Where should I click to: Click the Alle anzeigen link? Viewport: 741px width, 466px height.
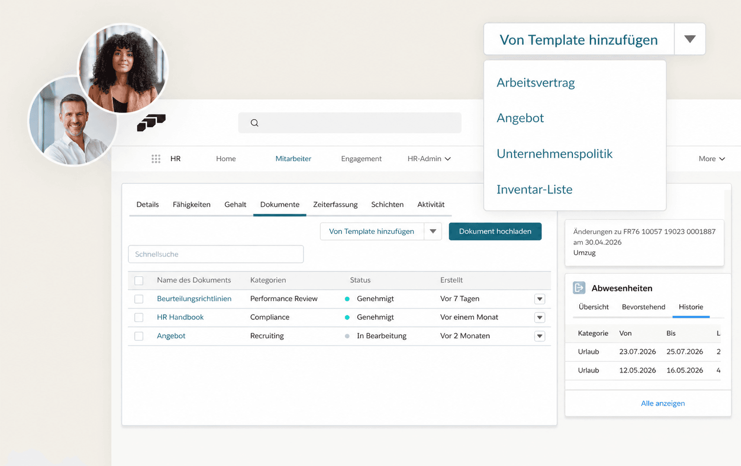[663, 403]
